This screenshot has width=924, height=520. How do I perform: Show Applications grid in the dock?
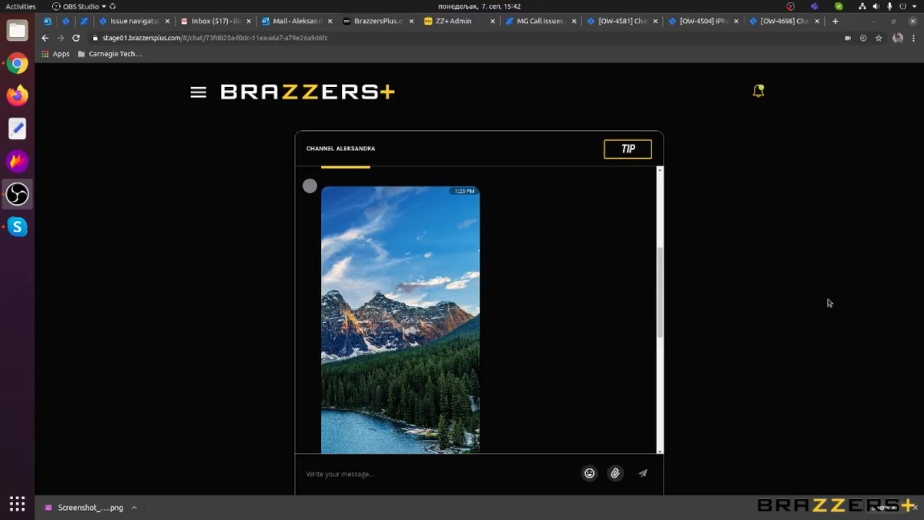(17, 504)
